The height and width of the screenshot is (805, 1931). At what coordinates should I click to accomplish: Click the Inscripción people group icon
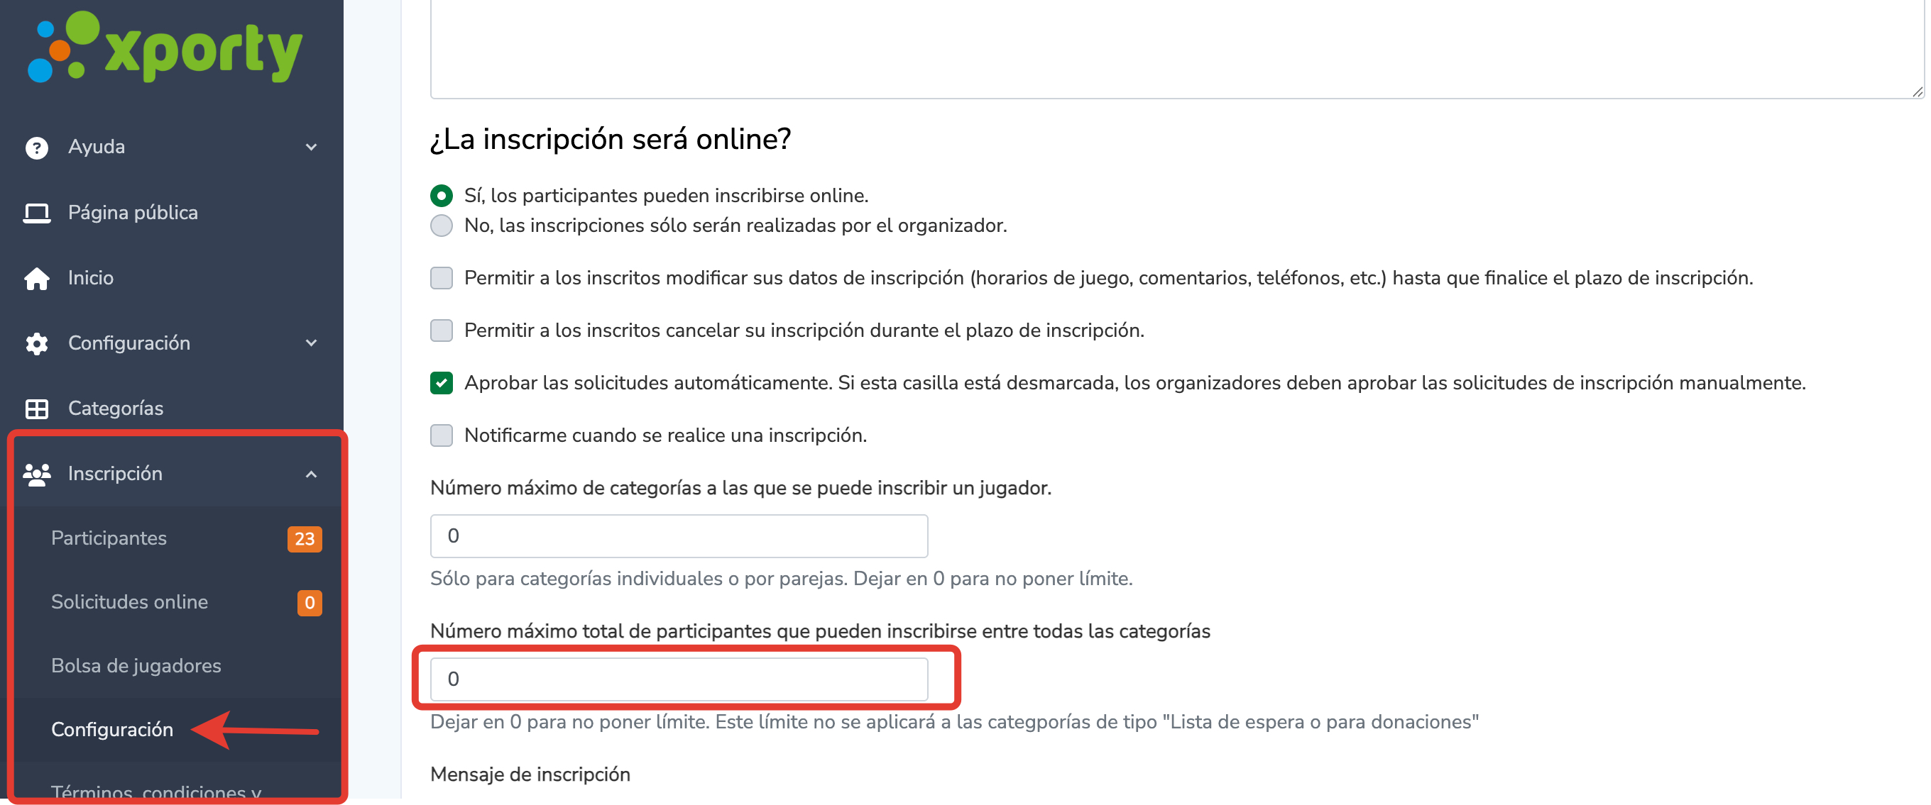pos(37,474)
